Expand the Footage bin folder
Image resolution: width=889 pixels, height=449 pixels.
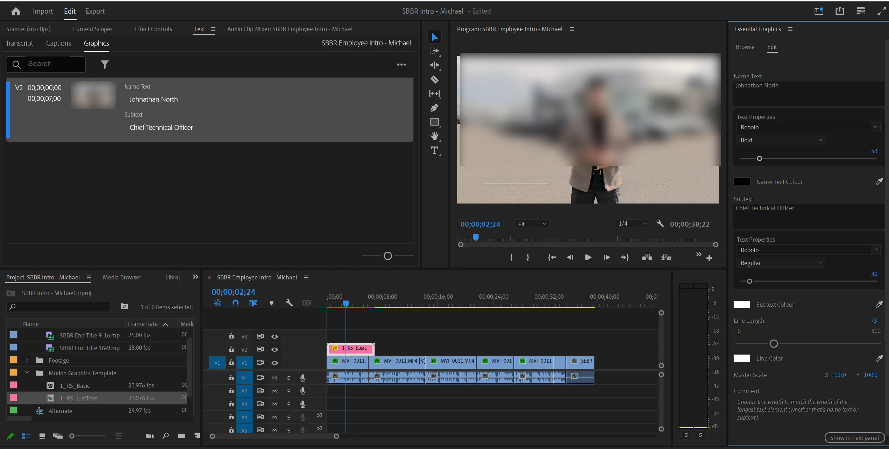pos(27,360)
